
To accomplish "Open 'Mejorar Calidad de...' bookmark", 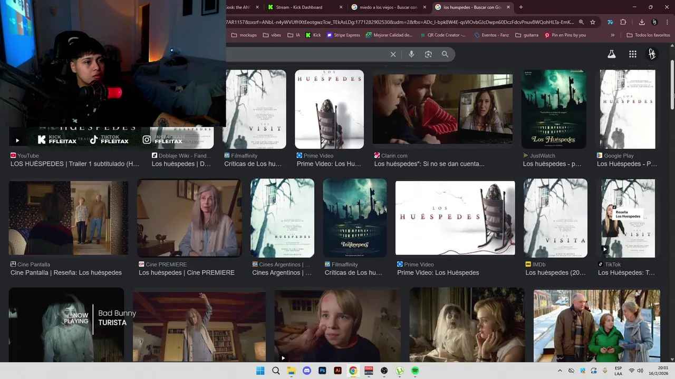I will pyautogui.click(x=389, y=35).
